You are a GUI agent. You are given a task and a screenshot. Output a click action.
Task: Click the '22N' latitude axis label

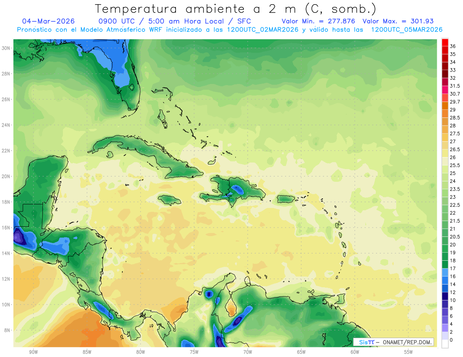(6, 151)
